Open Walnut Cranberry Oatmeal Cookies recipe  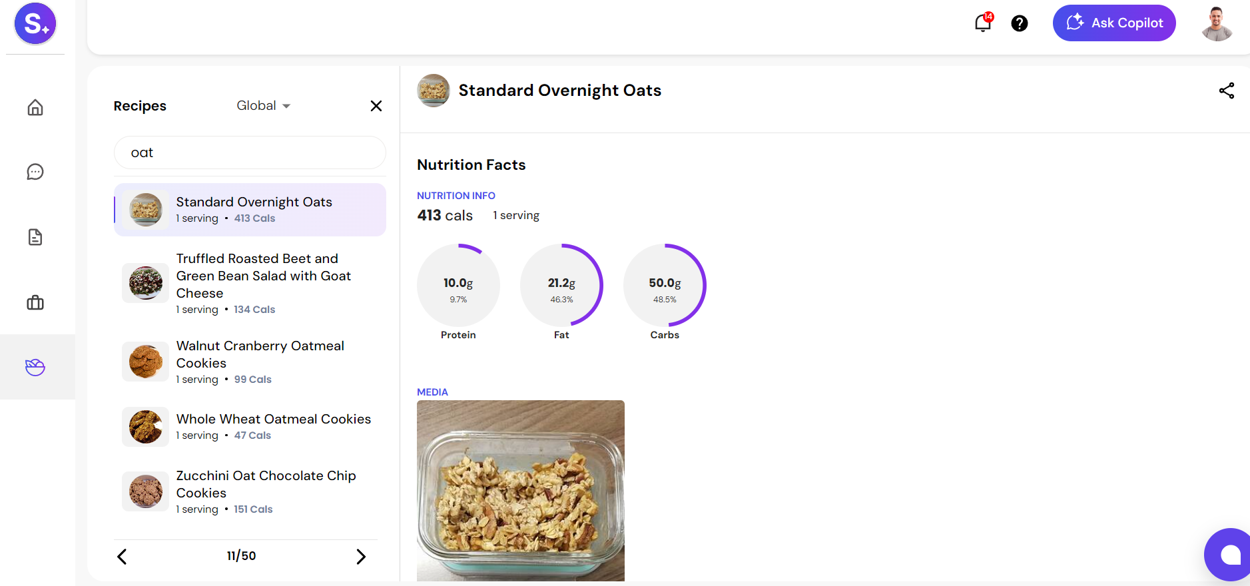(x=250, y=362)
